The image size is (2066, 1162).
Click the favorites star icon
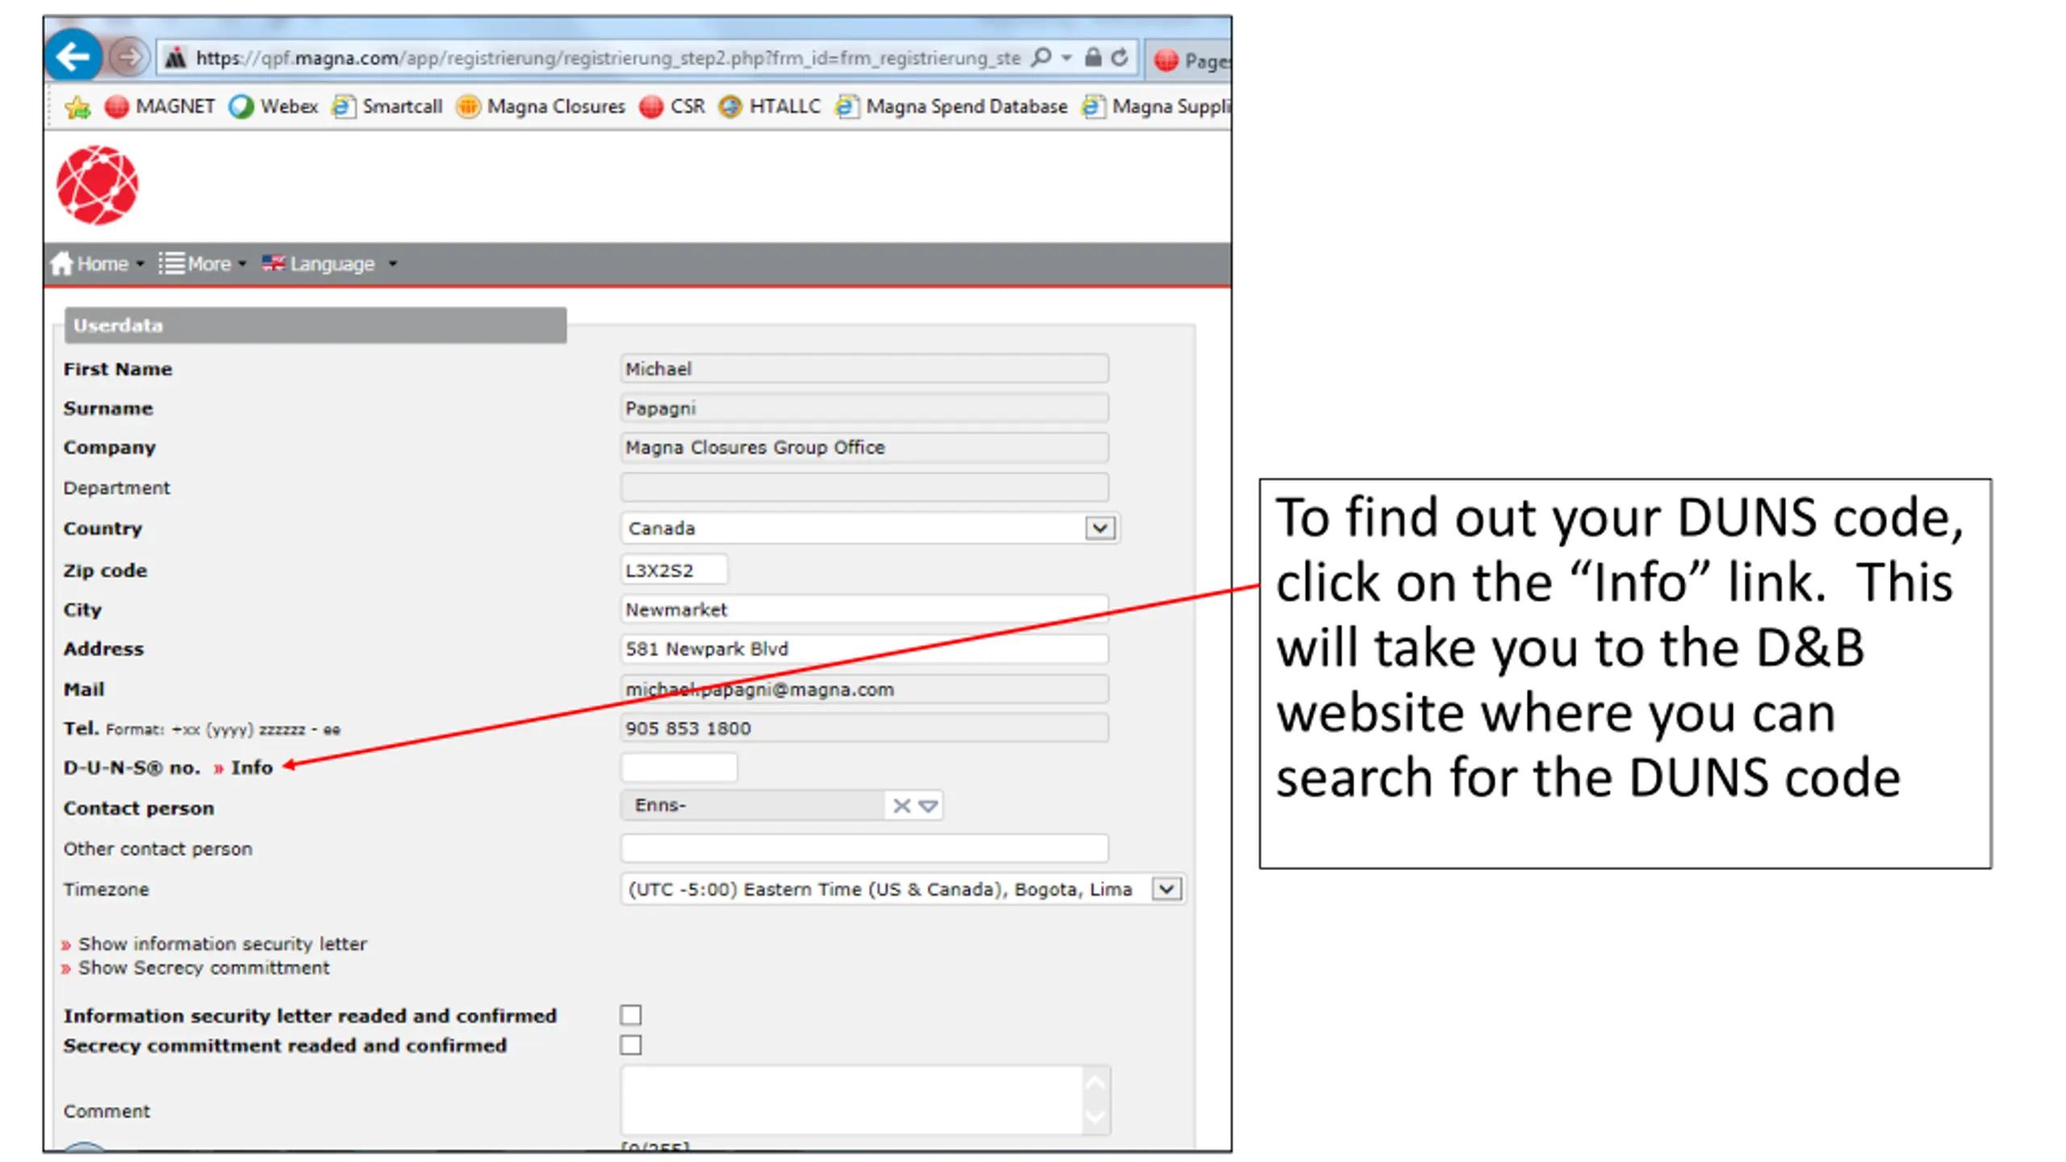(x=78, y=107)
